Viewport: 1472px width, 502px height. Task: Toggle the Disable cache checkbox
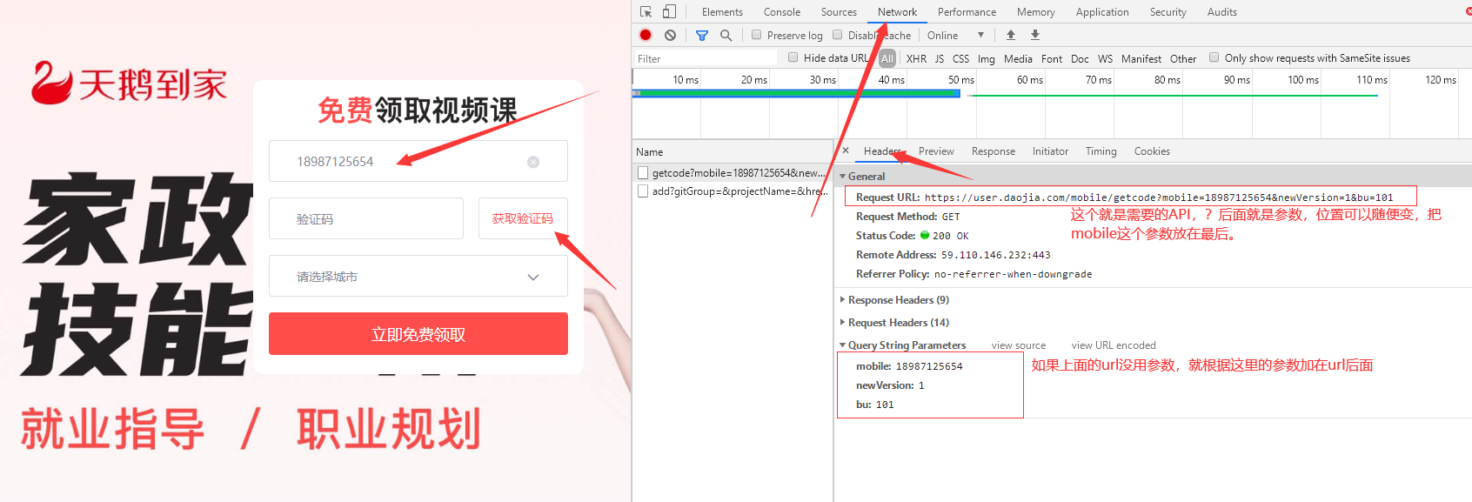pos(838,35)
